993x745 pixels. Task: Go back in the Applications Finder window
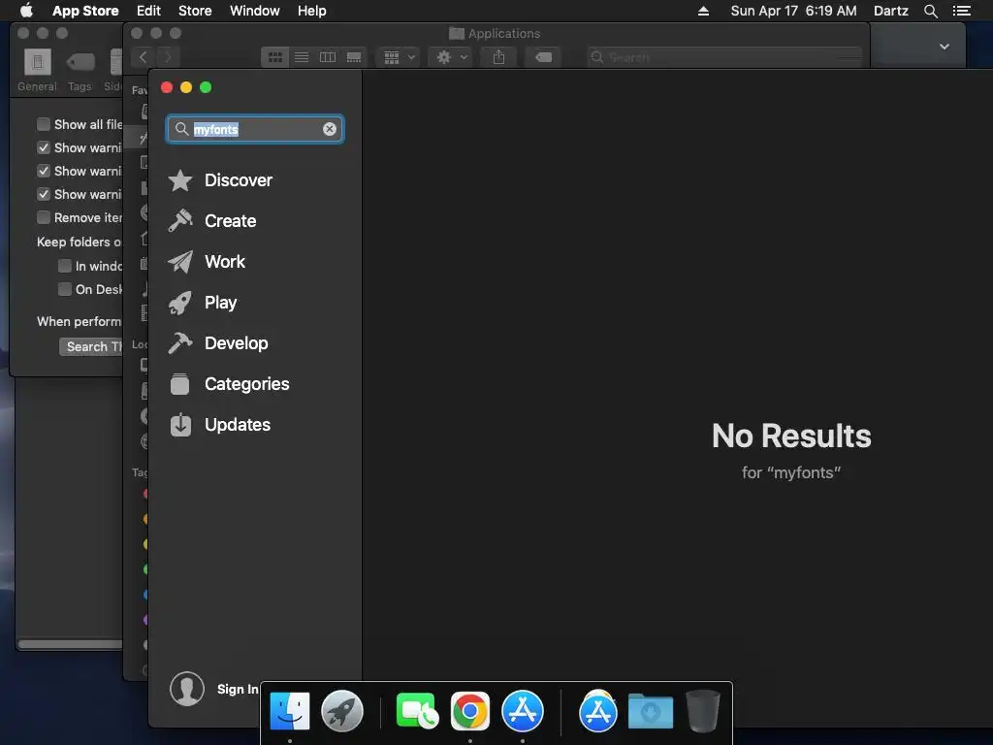tap(144, 57)
